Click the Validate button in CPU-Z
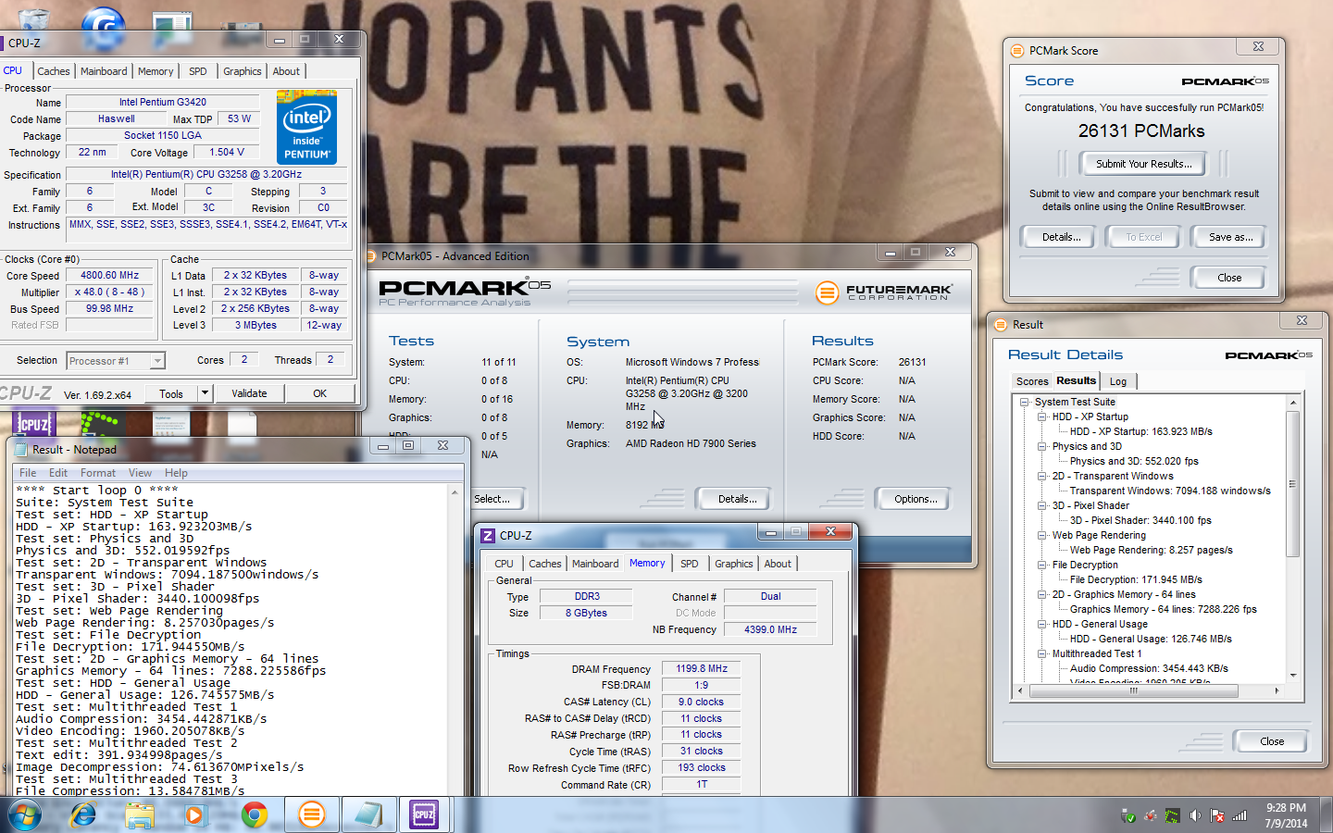 point(249,393)
